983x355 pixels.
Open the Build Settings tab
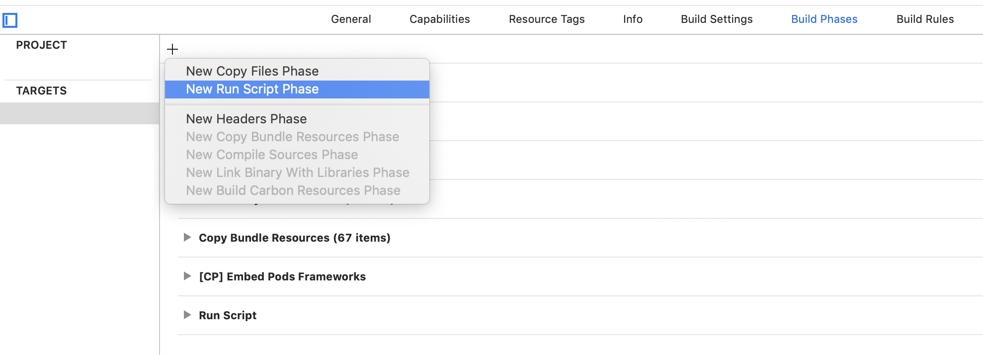coord(717,19)
